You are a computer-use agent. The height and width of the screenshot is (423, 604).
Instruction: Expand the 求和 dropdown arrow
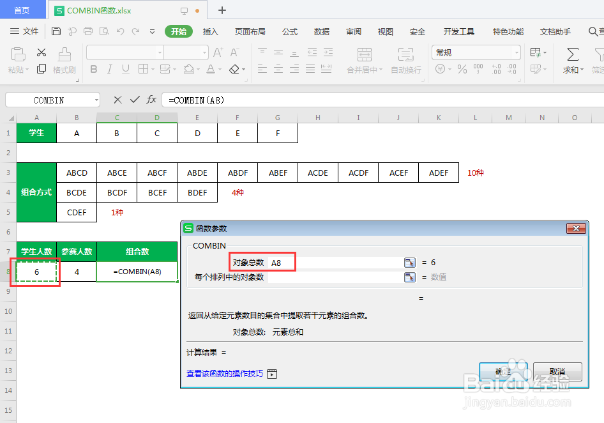(x=582, y=70)
